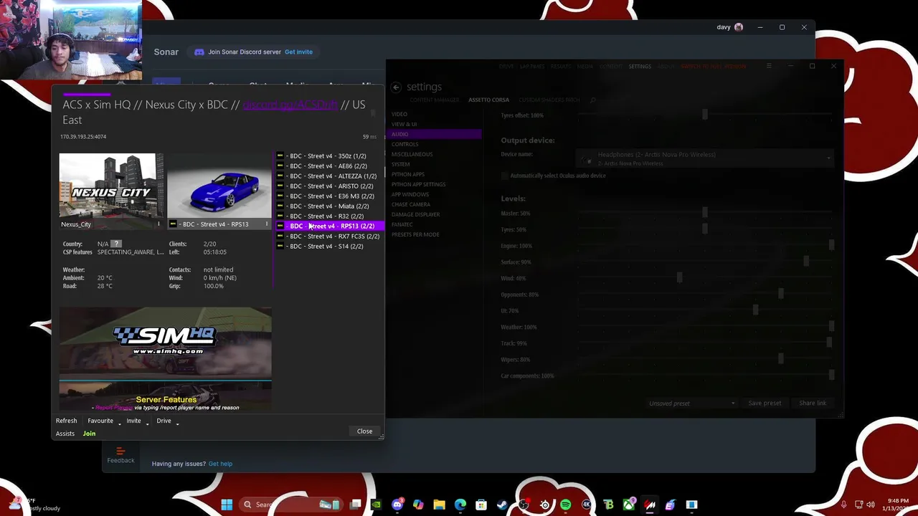Open Microsoft Store from the taskbar
Image resolution: width=918 pixels, height=516 pixels.
(481, 505)
